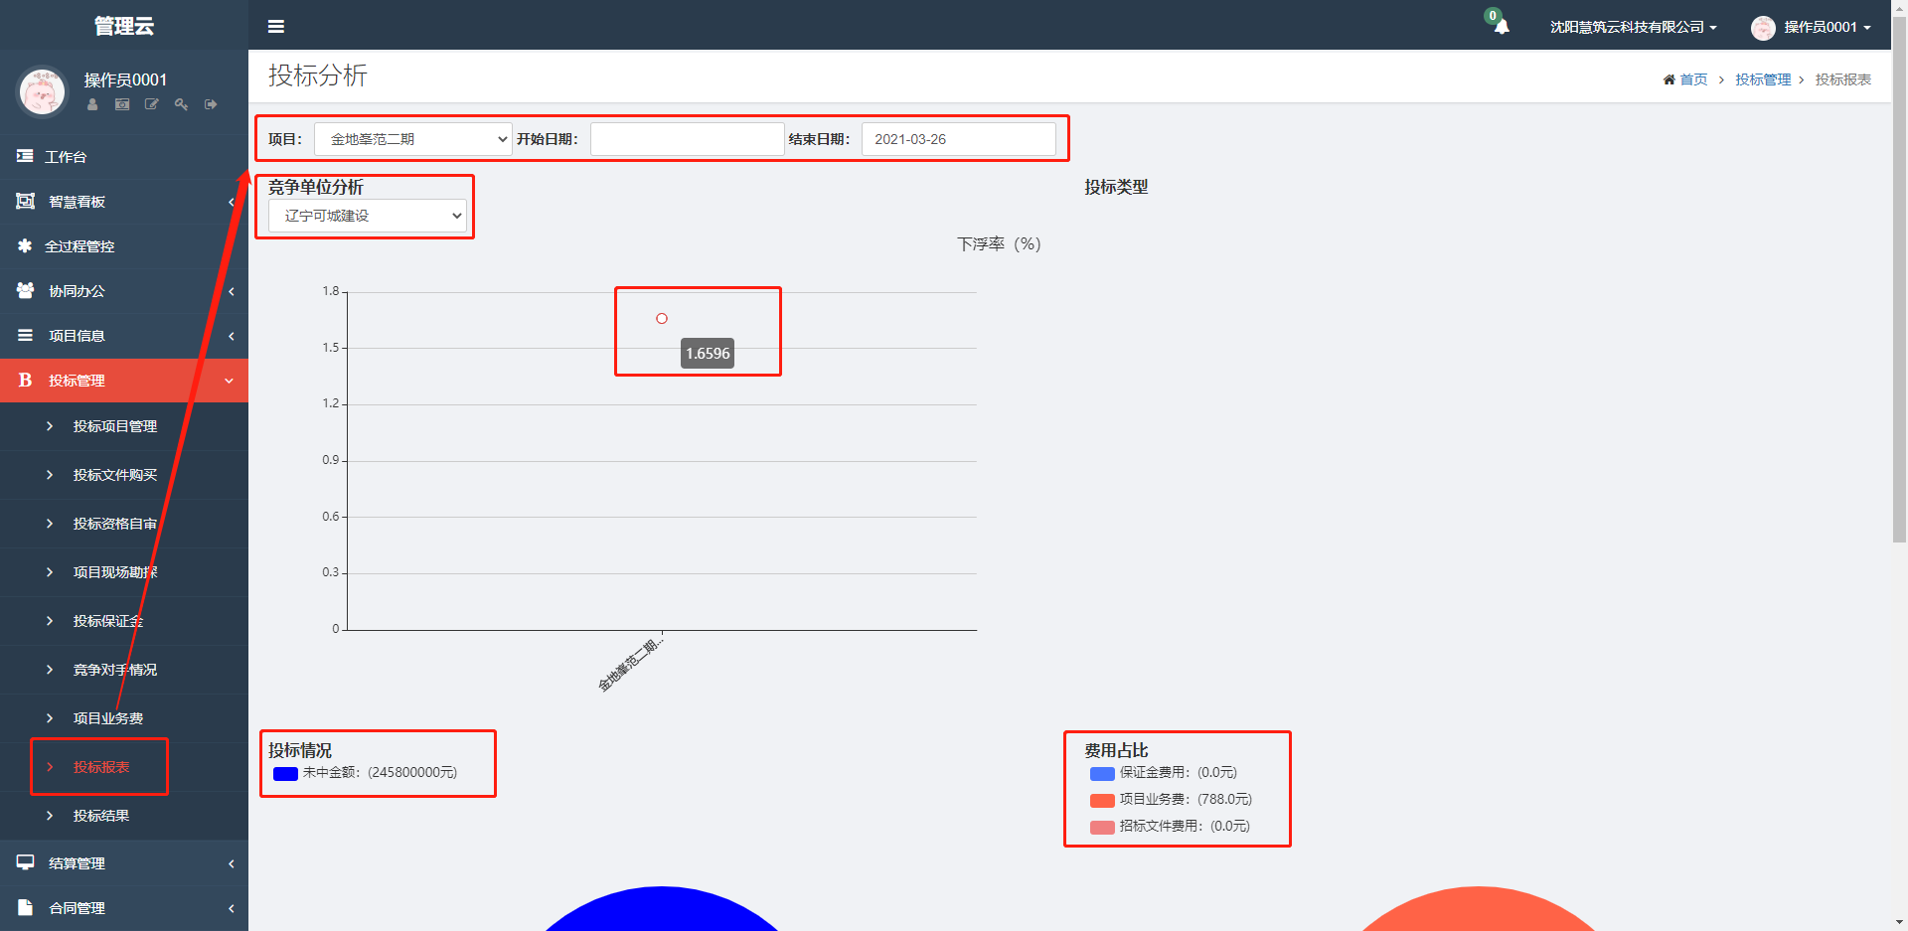The image size is (1908, 931).
Task: Click the key password icon in sidebar profile
Action: 181,104
